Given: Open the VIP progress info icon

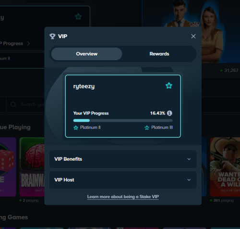Looking at the screenshot, I should [x=169, y=113].
